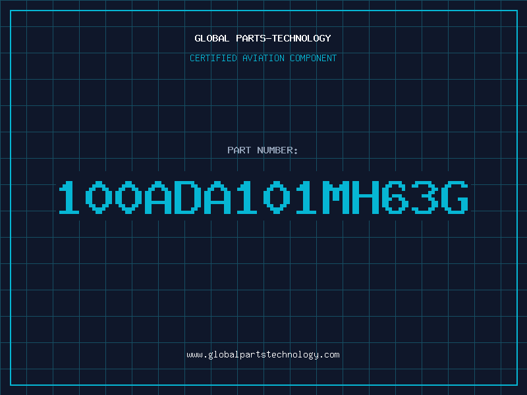The height and width of the screenshot is (395, 527).
Task: Click 'CERTIFIED AVIATION COMPONENT' subtitle
Action: [x=263, y=58]
